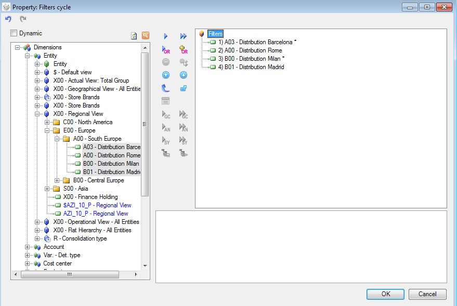Click the OK button
This screenshot has width=457, height=306.
click(x=385, y=294)
